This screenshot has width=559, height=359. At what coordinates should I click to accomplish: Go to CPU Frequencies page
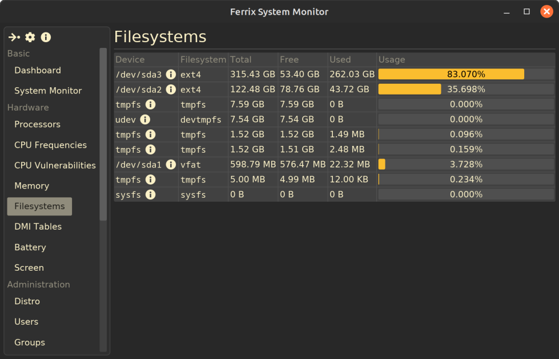coord(50,145)
